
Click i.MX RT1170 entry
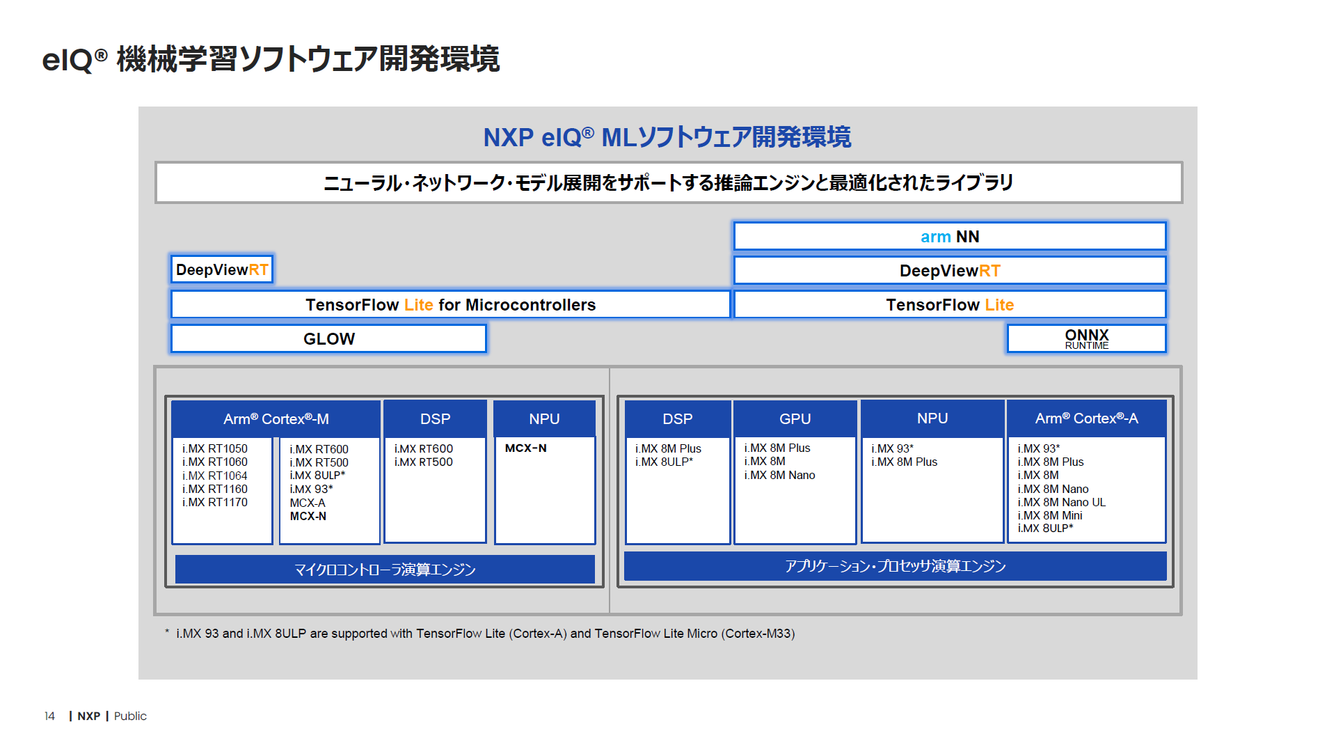click(x=215, y=502)
